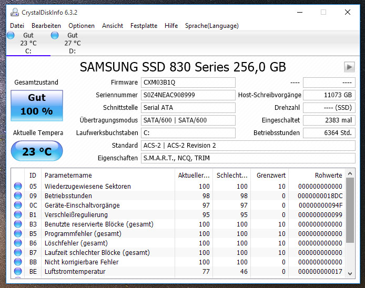The width and height of the screenshot is (365, 288).
Task: Click status orb of Programmfehler row
Action: (18, 233)
